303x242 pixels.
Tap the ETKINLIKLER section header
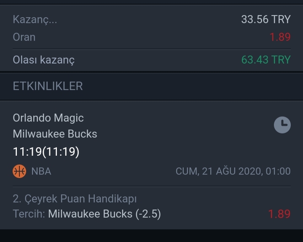(x=48, y=86)
